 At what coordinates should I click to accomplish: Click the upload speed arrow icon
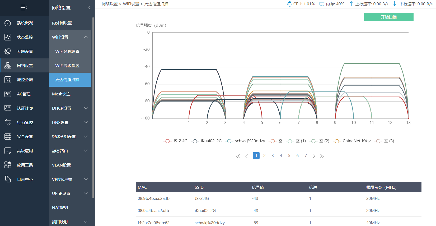(x=351, y=4)
